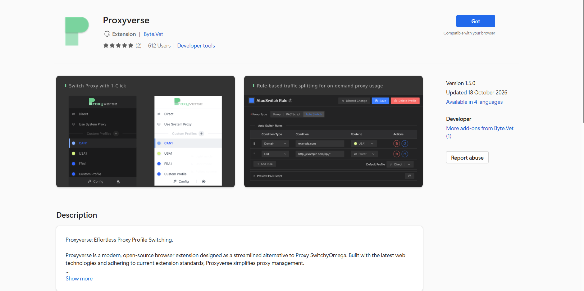The image size is (584, 291).
Task: Click the (2) ratings count
Action: 139,46
